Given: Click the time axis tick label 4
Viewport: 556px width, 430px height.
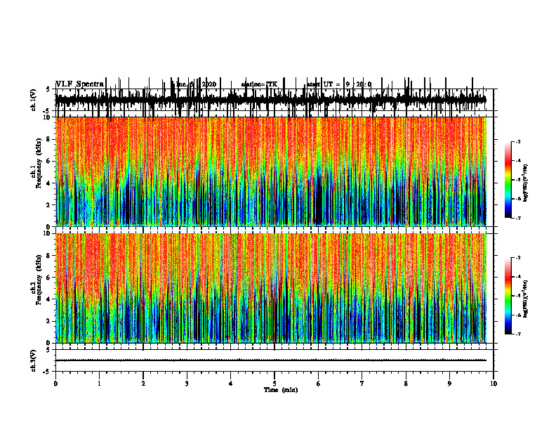Looking at the screenshot, I should point(231,384).
